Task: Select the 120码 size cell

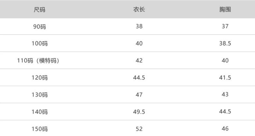Action: [40, 78]
